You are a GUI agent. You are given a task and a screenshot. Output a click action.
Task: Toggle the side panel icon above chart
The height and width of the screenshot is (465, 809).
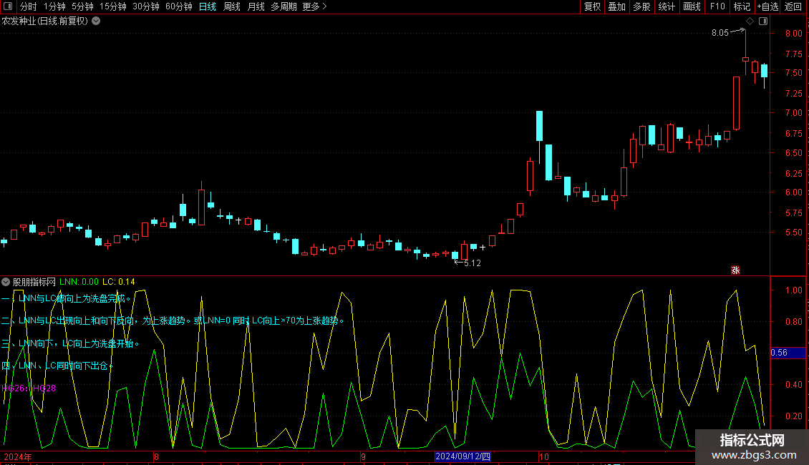tap(763, 21)
